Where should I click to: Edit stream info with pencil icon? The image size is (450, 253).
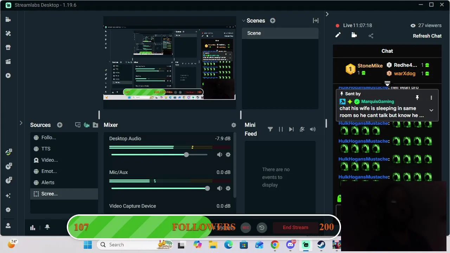coord(338,35)
